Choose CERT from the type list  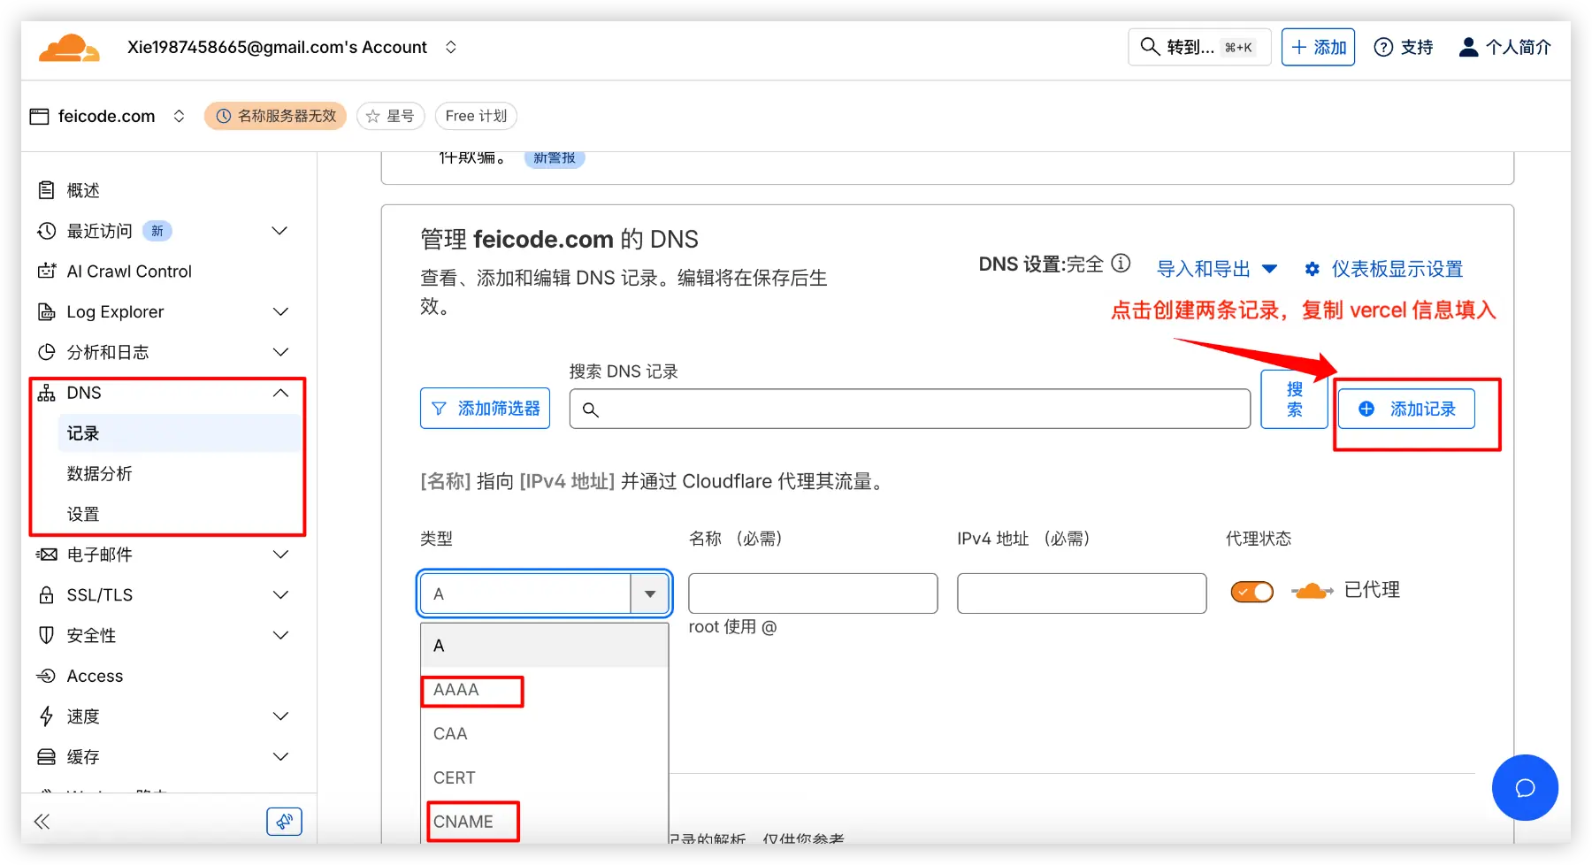(x=544, y=778)
